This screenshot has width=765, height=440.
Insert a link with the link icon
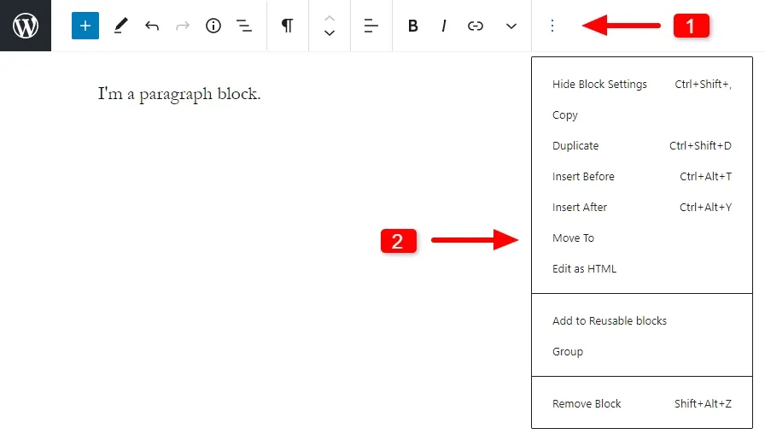476,26
